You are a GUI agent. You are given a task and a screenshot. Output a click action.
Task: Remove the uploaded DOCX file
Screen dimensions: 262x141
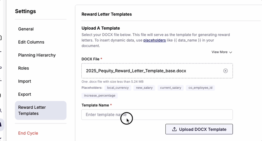(225, 71)
